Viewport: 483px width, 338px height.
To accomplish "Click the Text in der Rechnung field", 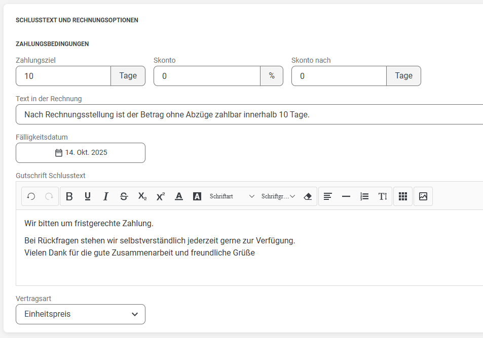I will pos(249,114).
